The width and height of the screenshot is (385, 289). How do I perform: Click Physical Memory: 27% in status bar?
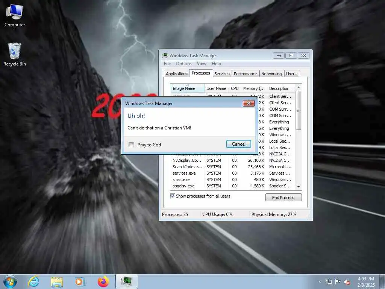click(274, 214)
